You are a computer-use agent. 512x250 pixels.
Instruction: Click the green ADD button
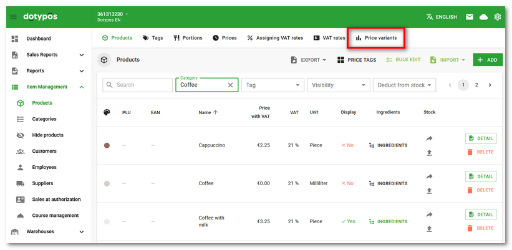pyautogui.click(x=487, y=60)
